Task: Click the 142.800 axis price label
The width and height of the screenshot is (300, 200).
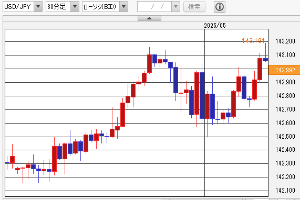Action: click(x=285, y=96)
